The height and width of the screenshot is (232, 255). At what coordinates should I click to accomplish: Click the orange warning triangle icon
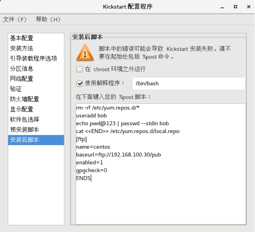85,53
